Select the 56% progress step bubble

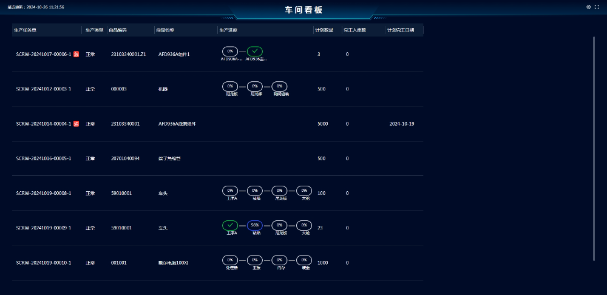tap(255, 225)
